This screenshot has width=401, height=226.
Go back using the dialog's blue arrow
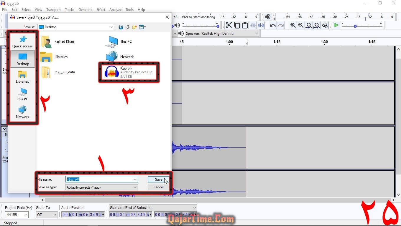[x=121, y=27]
